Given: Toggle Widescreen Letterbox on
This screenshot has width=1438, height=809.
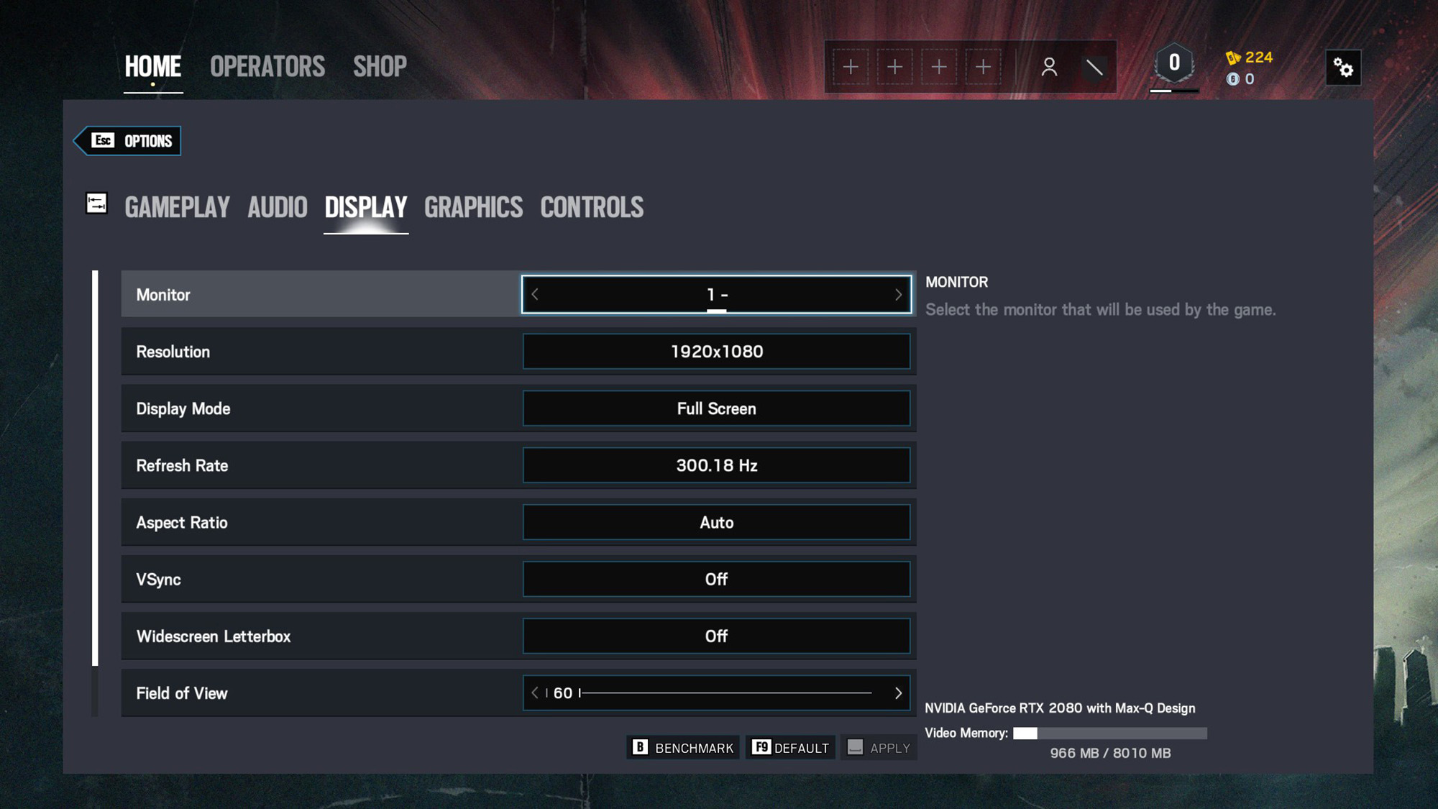Looking at the screenshot, I should pyautogui.click(x=716, y=636).
